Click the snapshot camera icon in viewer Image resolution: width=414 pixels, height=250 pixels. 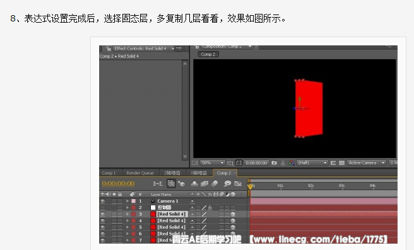pos(274,163)
